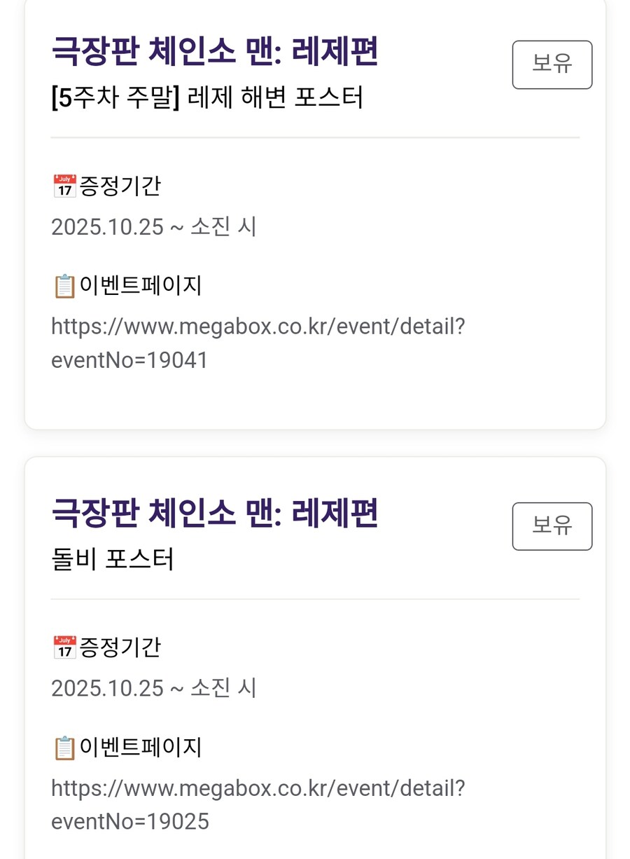Click 증정기간 label in 돌비 포스터 card
The image size is (630, 859).
[120, 647]
